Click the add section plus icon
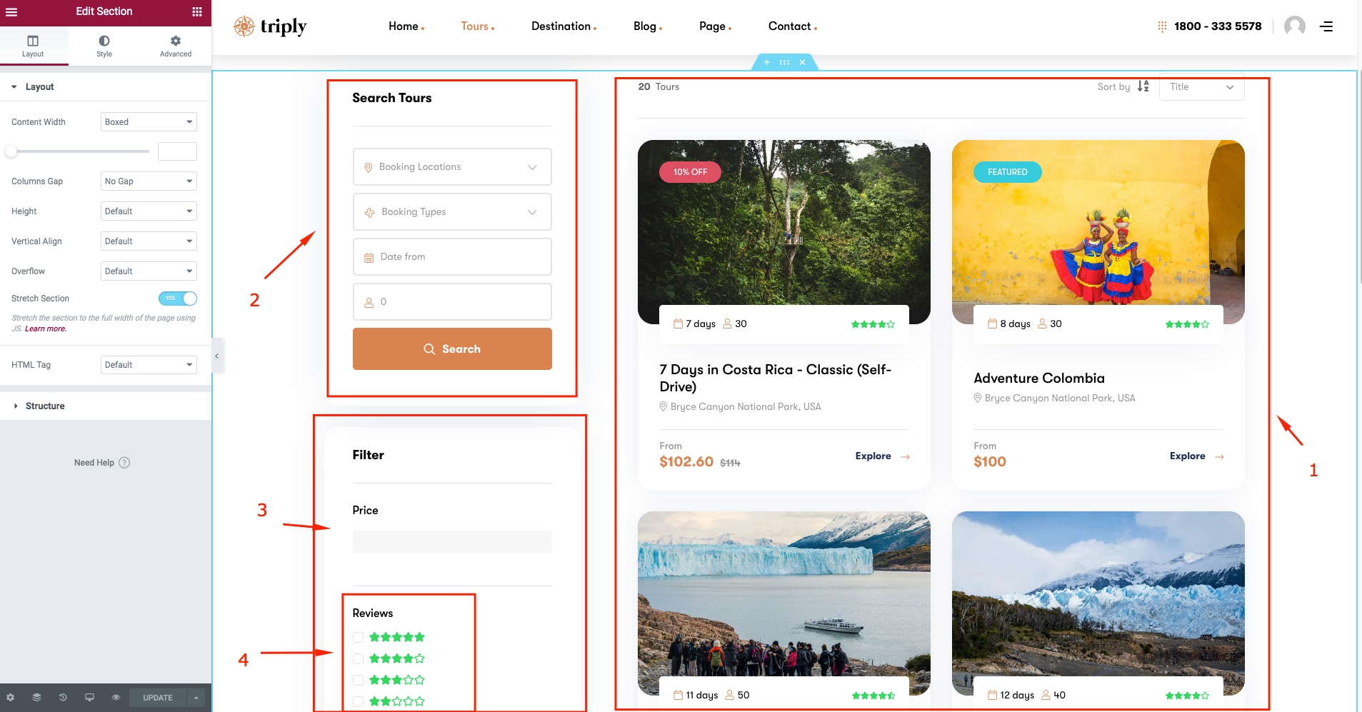This screenshot has width=1362, height=712. pos(766,63)
